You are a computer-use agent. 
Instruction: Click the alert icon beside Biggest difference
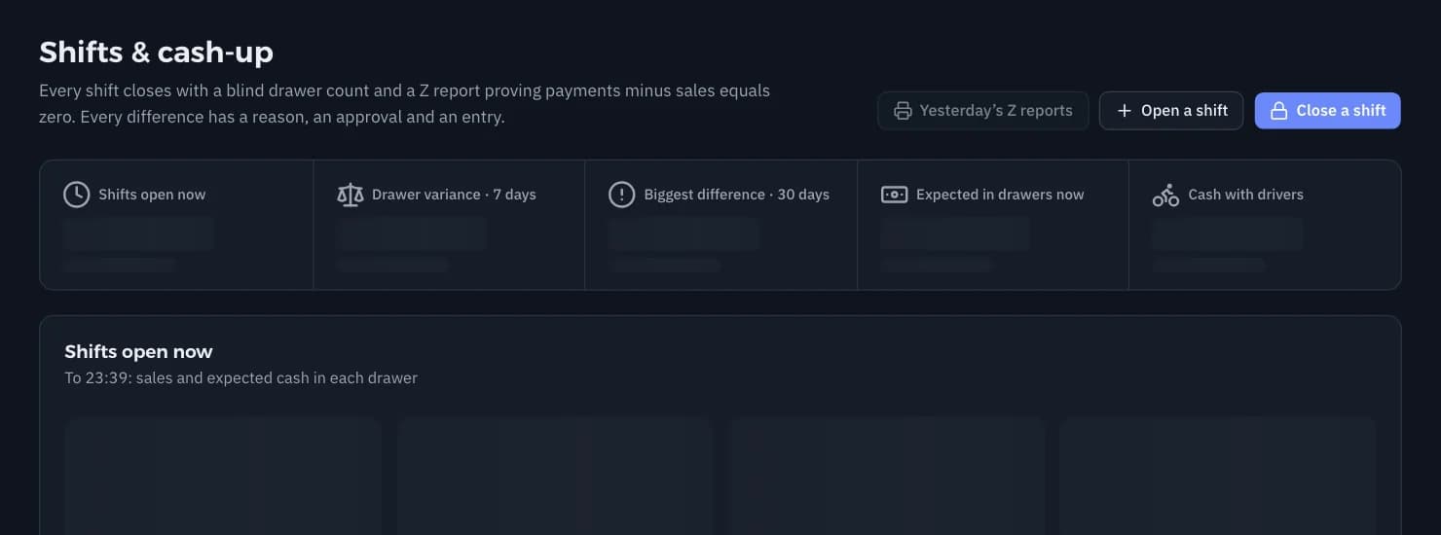tap(621, 195)
